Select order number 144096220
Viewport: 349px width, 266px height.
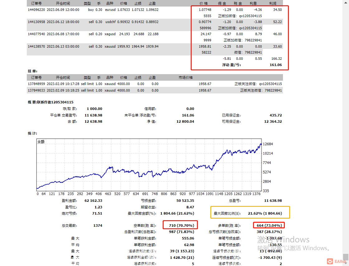click(x=36, y=10)
